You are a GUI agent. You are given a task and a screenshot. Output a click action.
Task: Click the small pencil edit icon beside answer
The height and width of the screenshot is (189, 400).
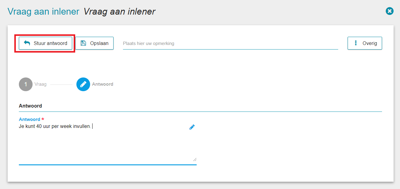pos(192,127)
